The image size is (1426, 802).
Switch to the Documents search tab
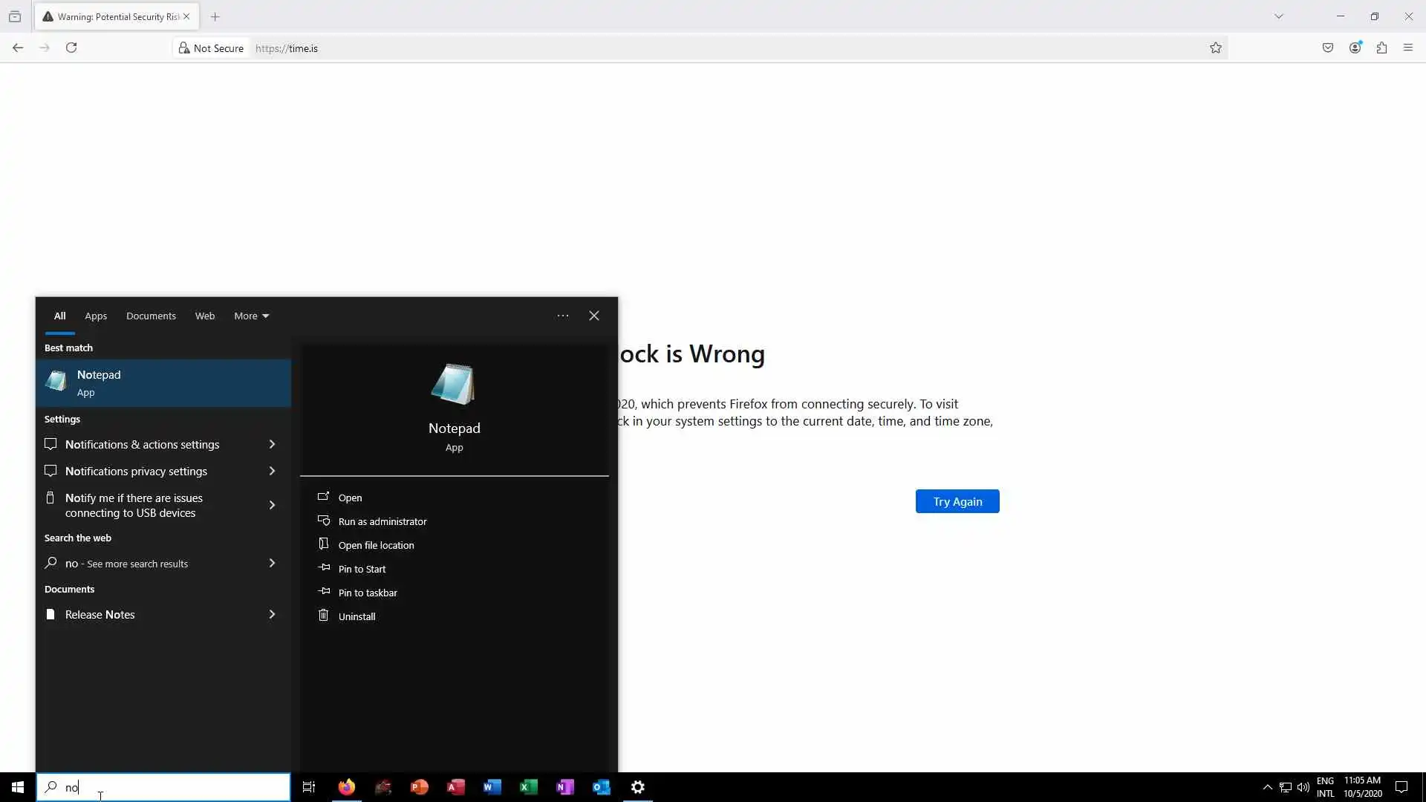(151, 316)
